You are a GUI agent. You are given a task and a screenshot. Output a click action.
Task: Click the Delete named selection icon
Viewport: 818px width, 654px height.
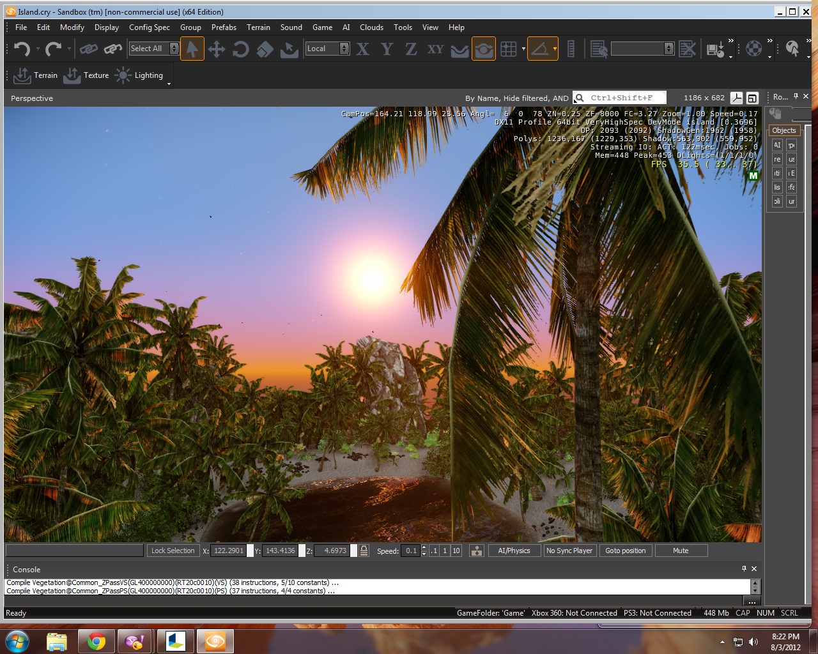[x=687, y=49]
